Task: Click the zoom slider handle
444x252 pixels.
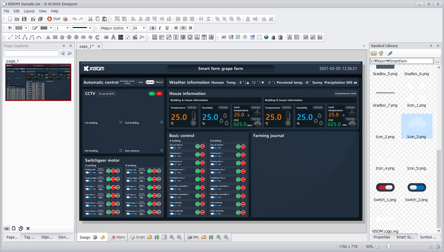Action: point(389,247)
